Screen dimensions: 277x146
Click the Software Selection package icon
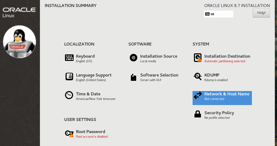(134, 77)
